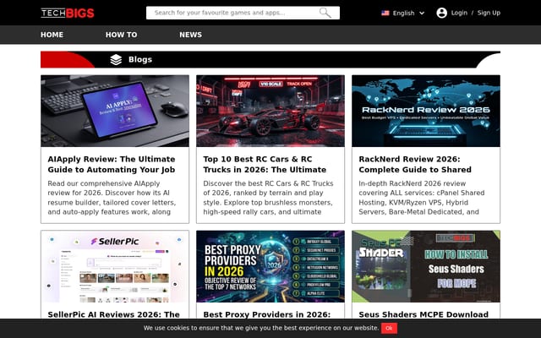The width and height of the screenshot is (541, 338).
Task: Open the Top 10 Best RC Cars title
Action: (x=265, y=165)
